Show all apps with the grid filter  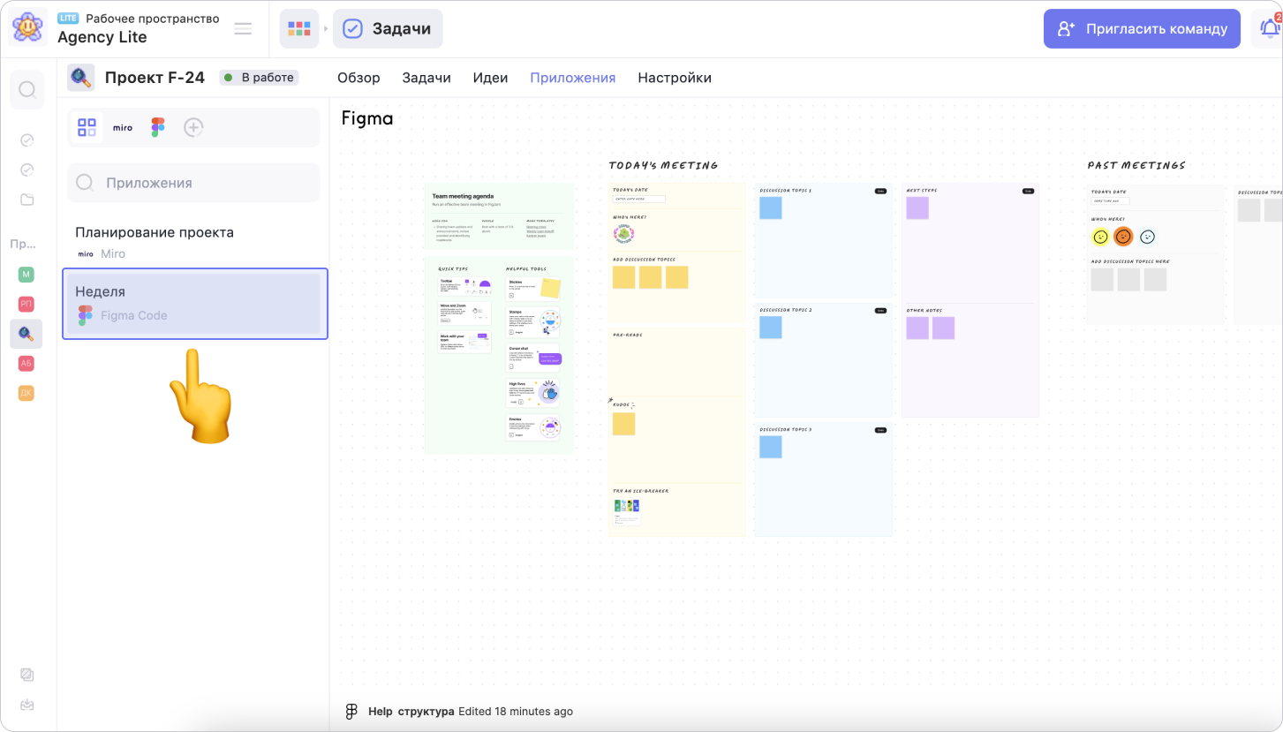pos(87,127)
